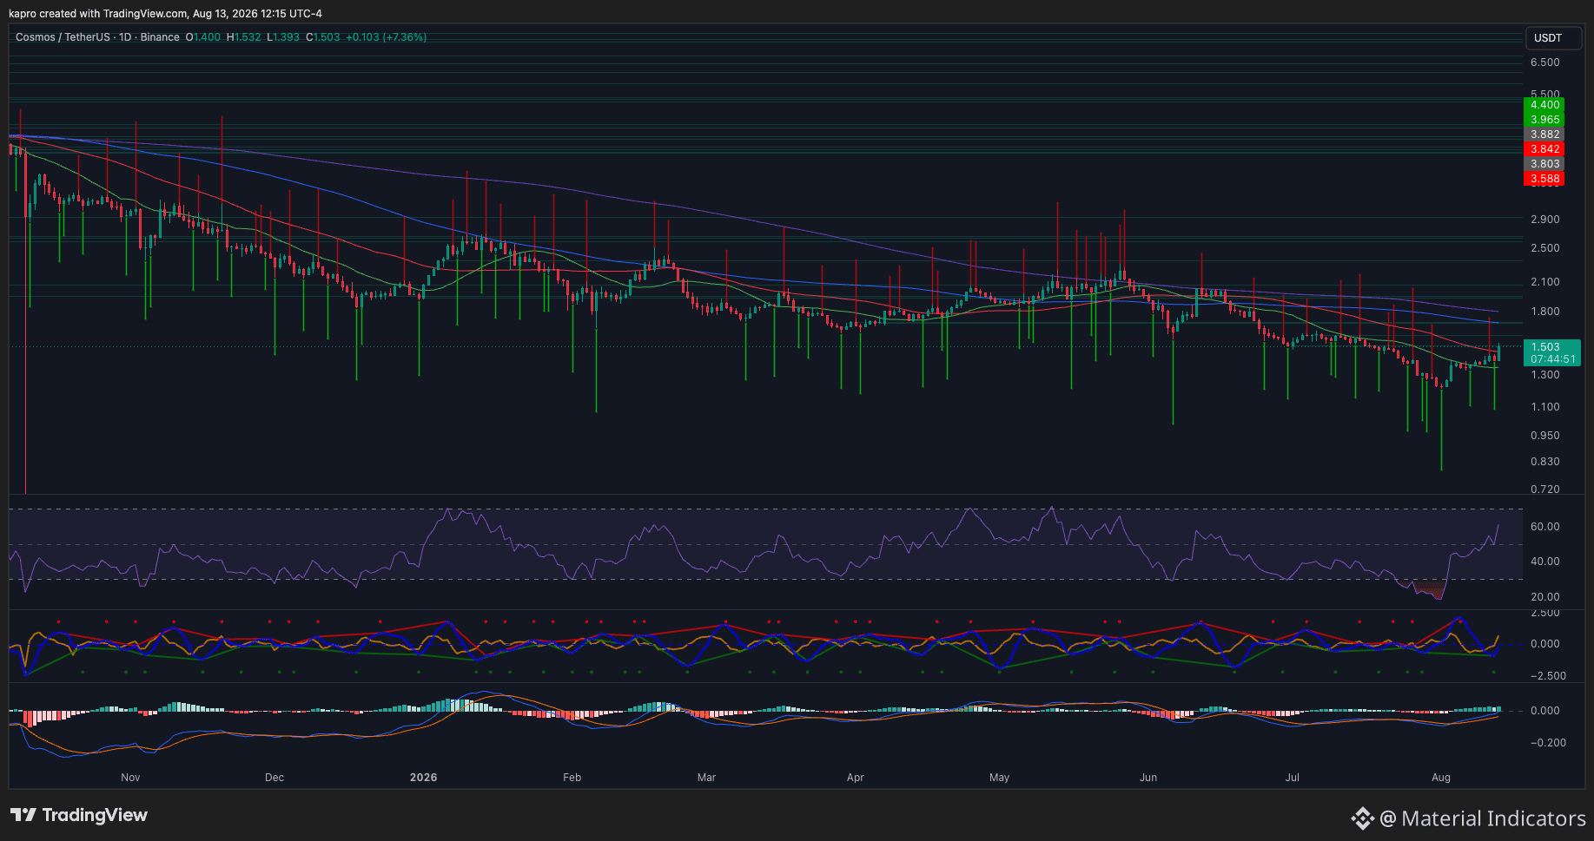
Task: Click the Apr label on the time axis
Action: click(x=856, y=778)
